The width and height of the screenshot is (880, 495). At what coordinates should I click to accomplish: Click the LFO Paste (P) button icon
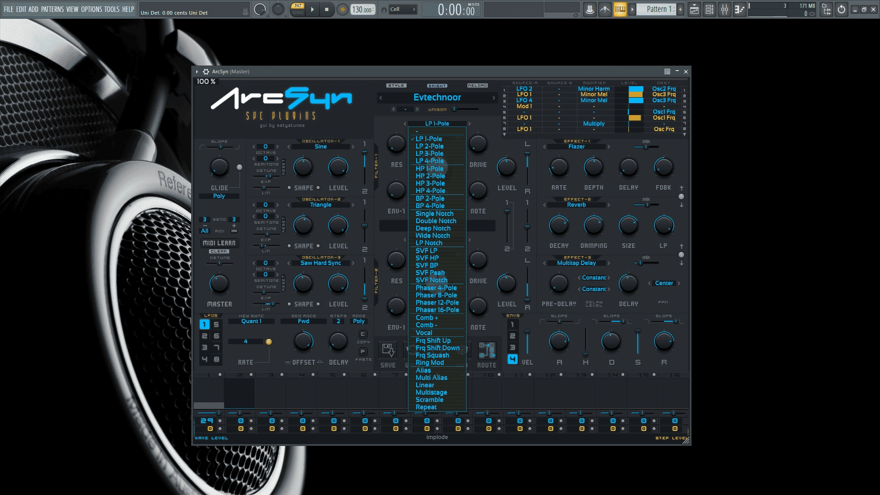click(x=363, y=352)
